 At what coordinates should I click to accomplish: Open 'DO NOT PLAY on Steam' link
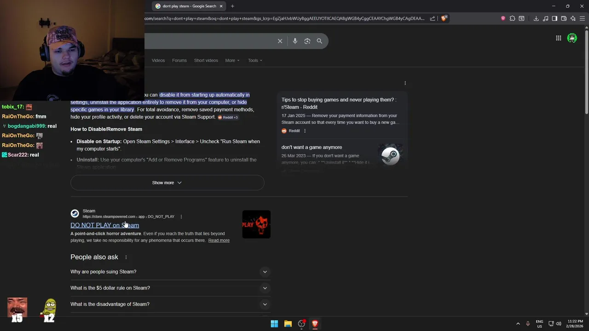tap(104, 225)
